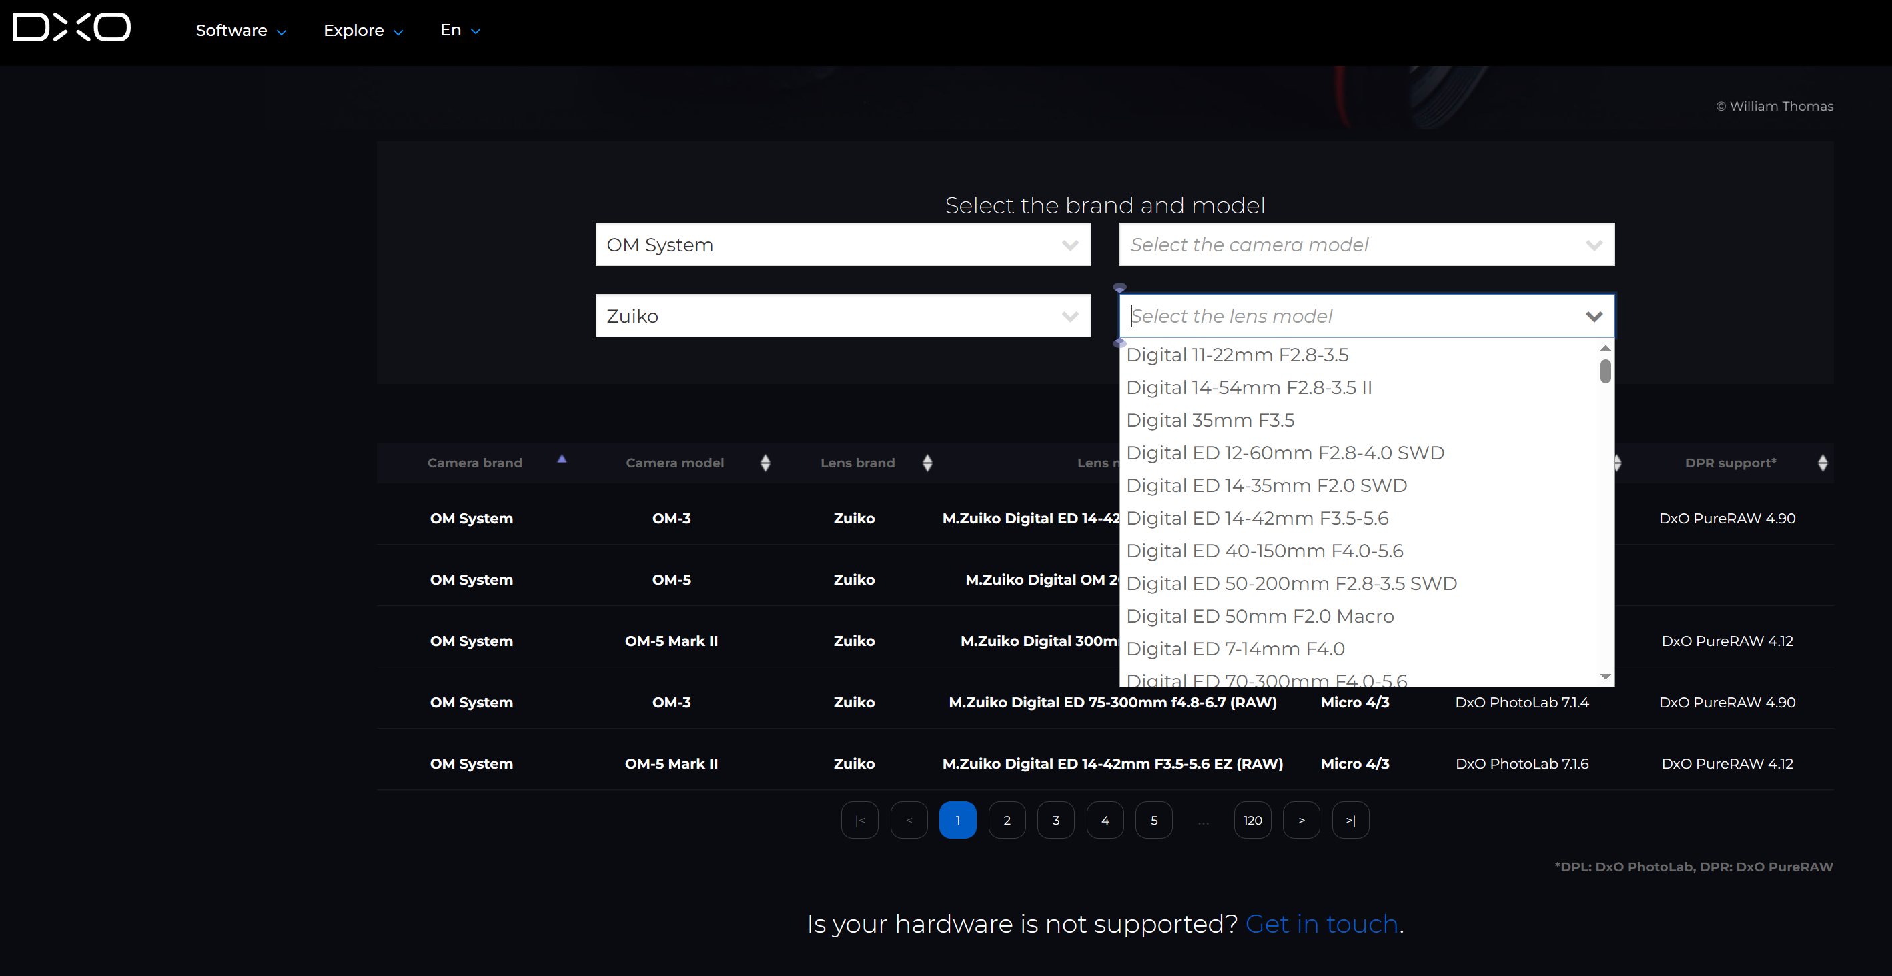The image size is (1892, 976).
Task: Click the DxO logo
Action: pos(71,28)
